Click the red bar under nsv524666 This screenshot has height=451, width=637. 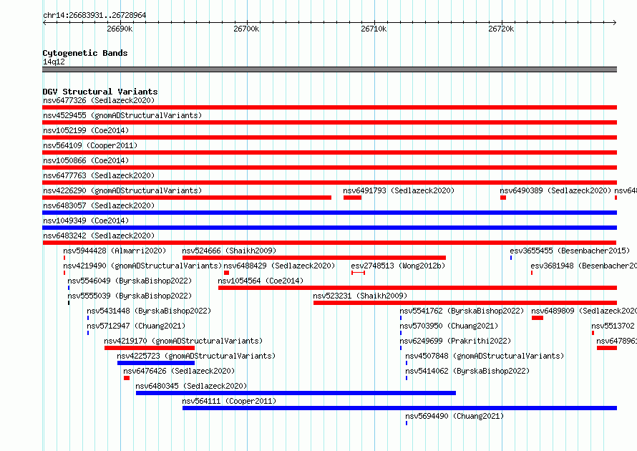tap(314, 258)
